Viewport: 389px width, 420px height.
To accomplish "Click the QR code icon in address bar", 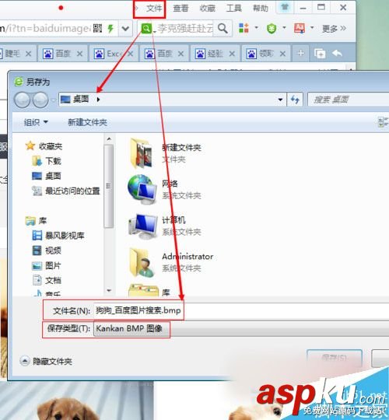I will (97, 28).
